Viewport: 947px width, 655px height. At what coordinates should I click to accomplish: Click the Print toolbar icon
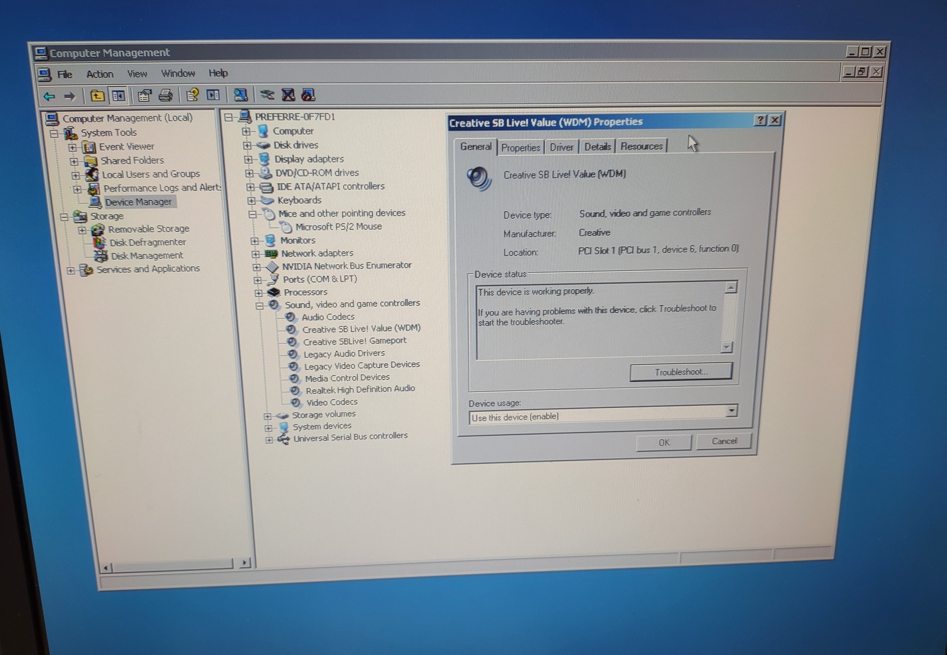click(166, 95)
